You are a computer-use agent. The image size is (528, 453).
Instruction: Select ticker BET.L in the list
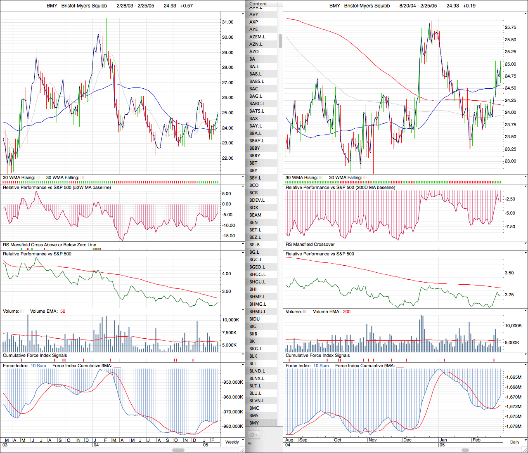point(261,230)
